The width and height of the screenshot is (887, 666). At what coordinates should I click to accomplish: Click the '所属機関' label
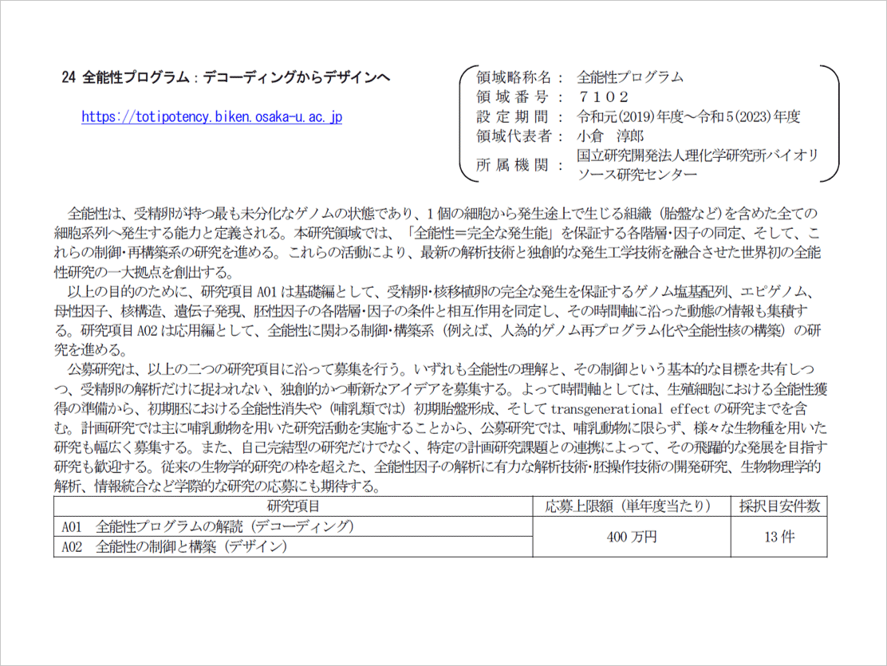(x=514, y=164)
